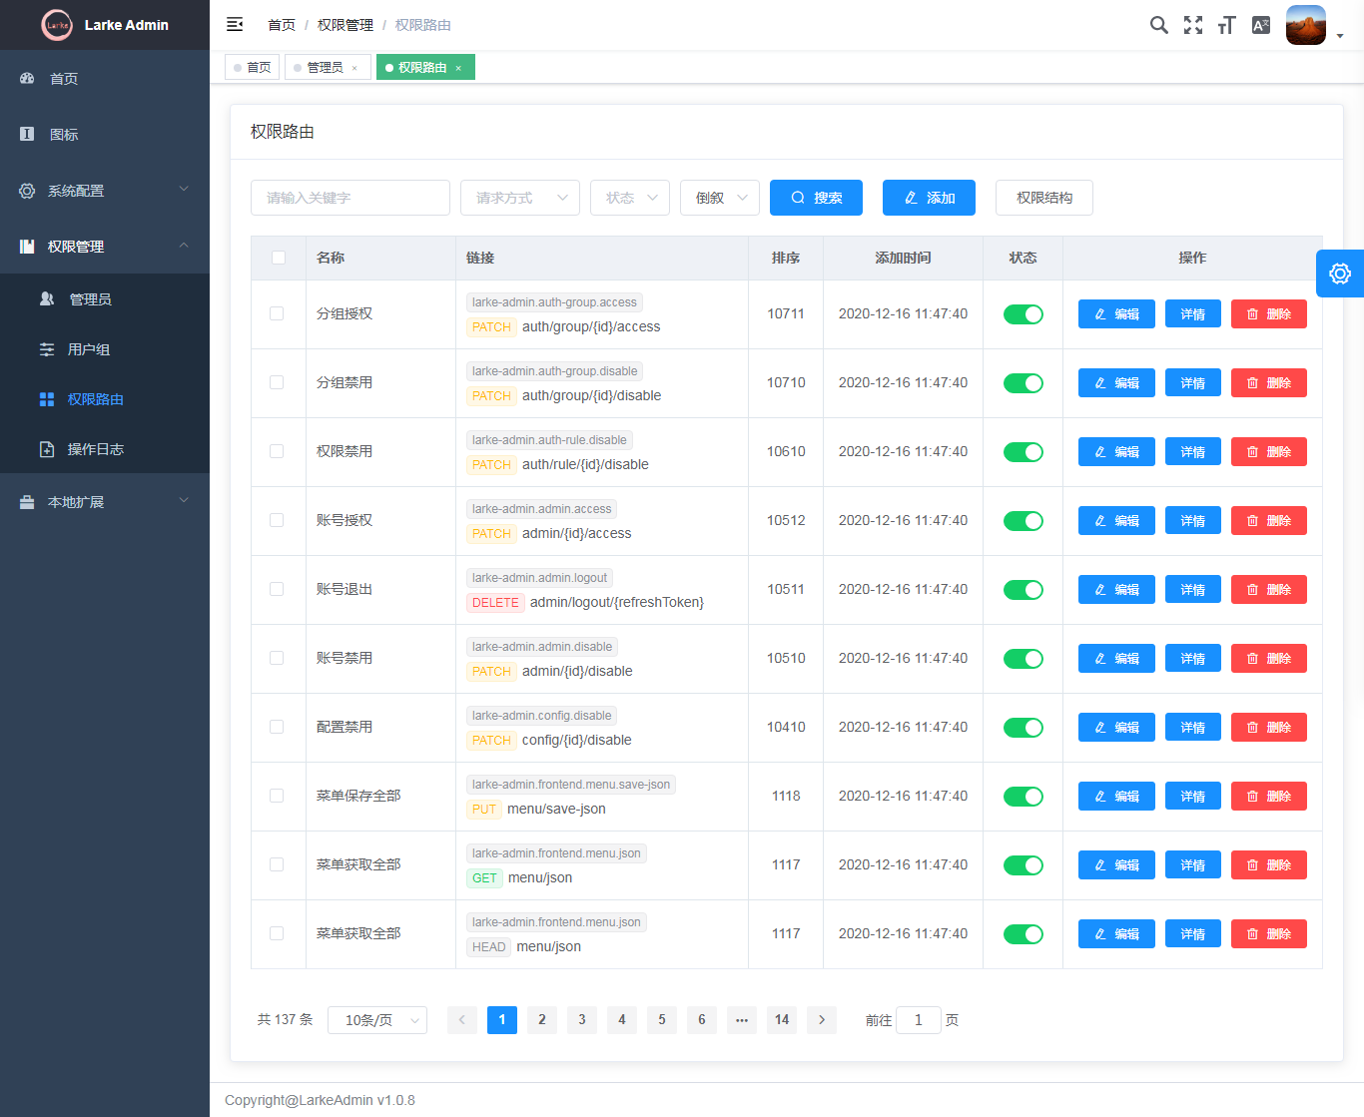Click 权限管理 in the breadcrumb

pyautogui.click(x=345, y=25)
